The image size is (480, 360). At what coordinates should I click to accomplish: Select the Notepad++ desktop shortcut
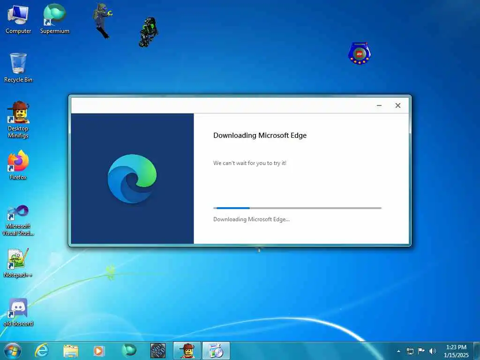(18, 263)
